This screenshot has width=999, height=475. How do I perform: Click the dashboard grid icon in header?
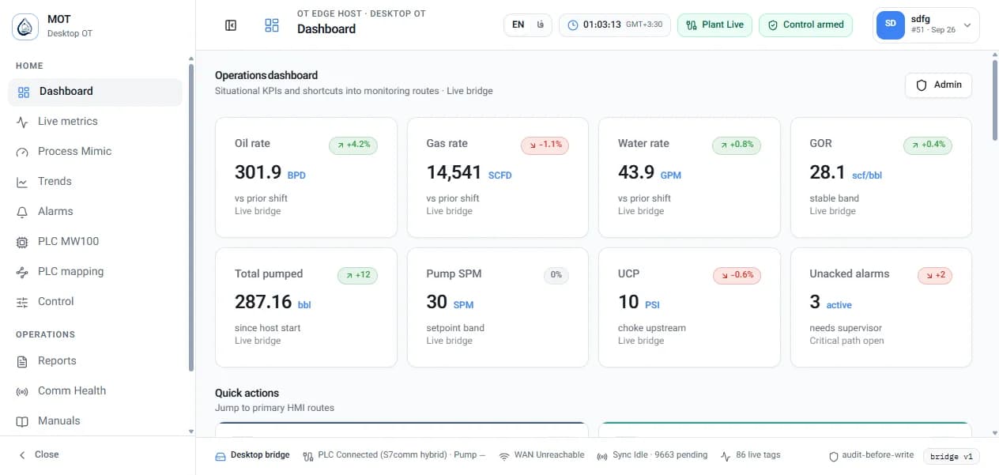(272, 25)
